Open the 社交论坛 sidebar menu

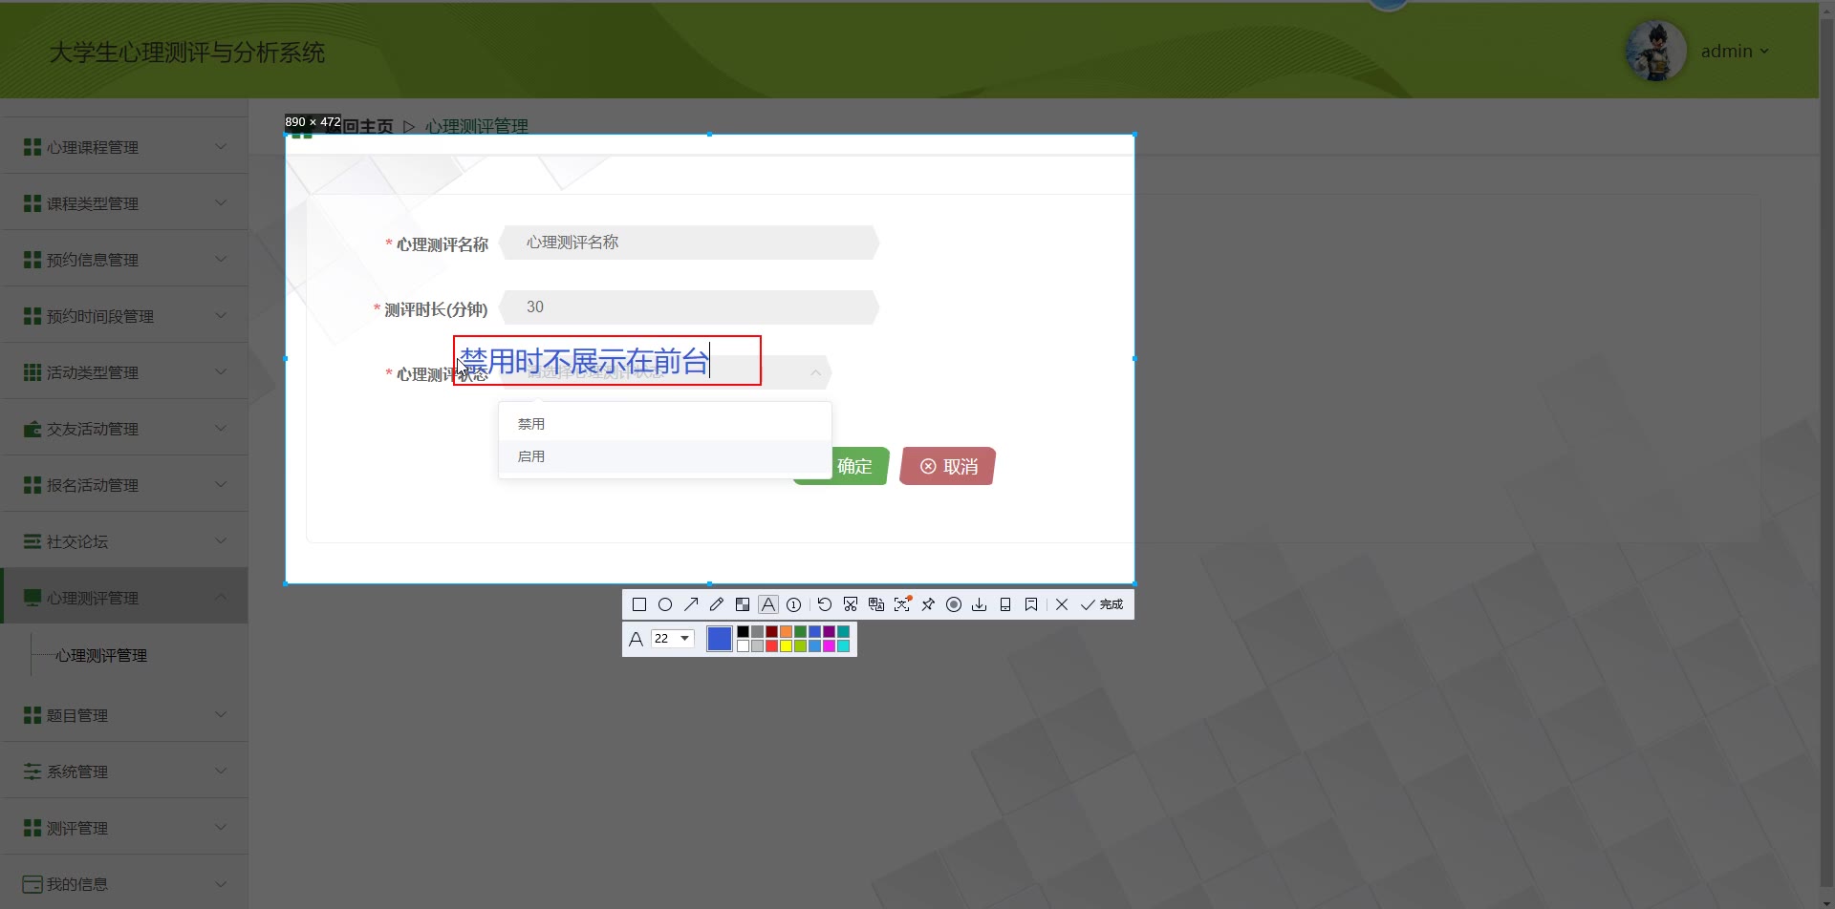tap(124, 541)
